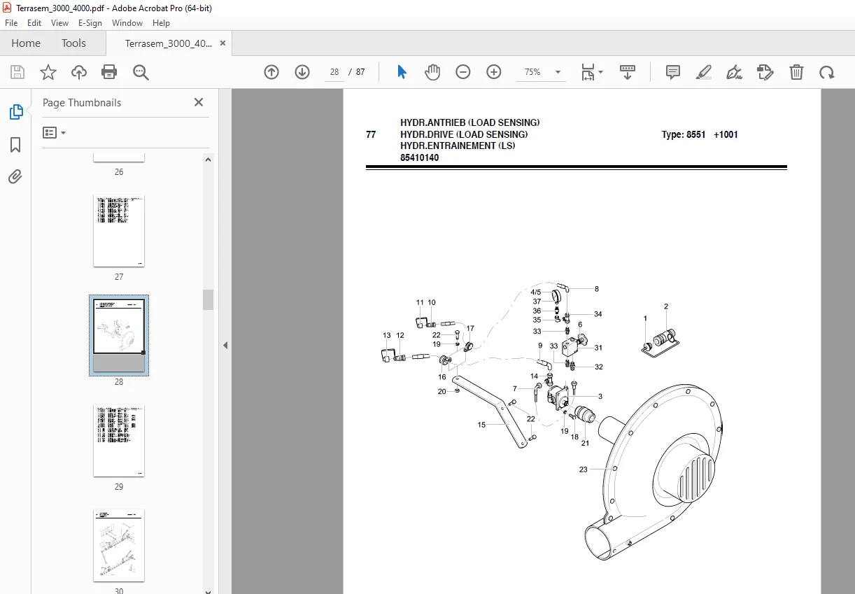
Task: Select page 29 thumbnail
Action: (119, 441)
